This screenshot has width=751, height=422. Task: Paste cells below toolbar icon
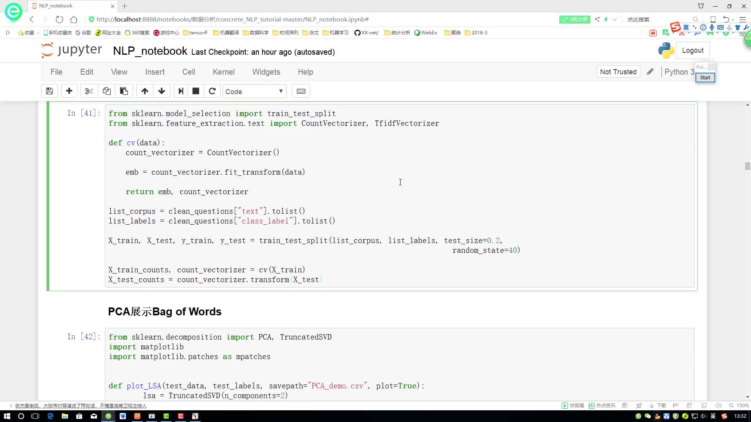pyautogui.click(x=124, y=91)
